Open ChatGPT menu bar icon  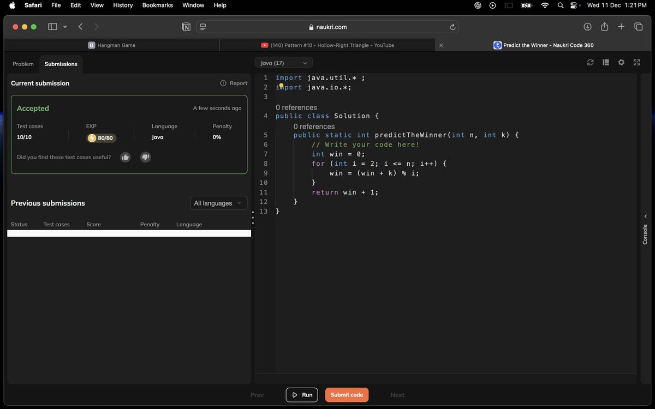point(478,5)
